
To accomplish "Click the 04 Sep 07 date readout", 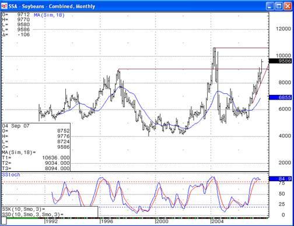I will point(16,126).
